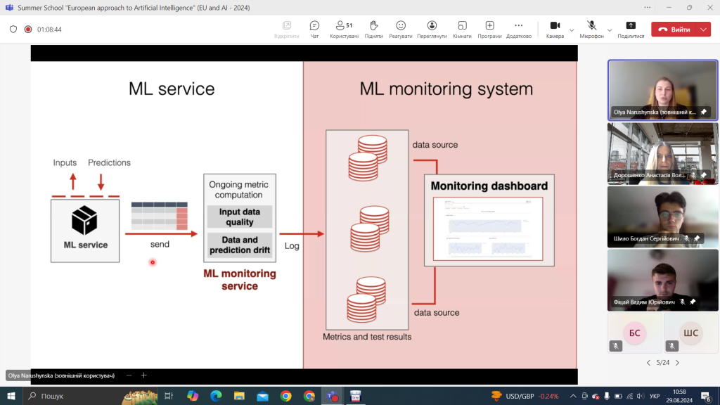Click the red Leave call button
Image resolution: width=720 pixels, height=405 pixels.
pyautogui.click(x=674, y=30)
